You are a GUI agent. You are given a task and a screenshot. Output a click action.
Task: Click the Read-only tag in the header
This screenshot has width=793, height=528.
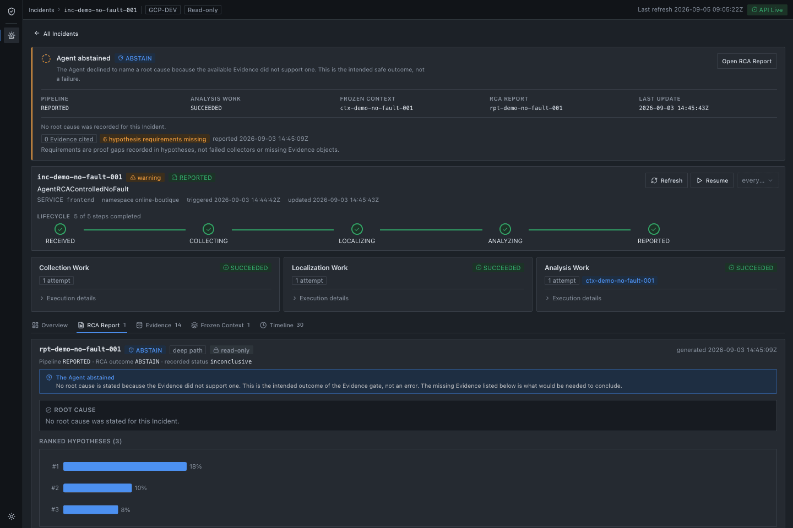pyautogui.click(x=203, y=10)
